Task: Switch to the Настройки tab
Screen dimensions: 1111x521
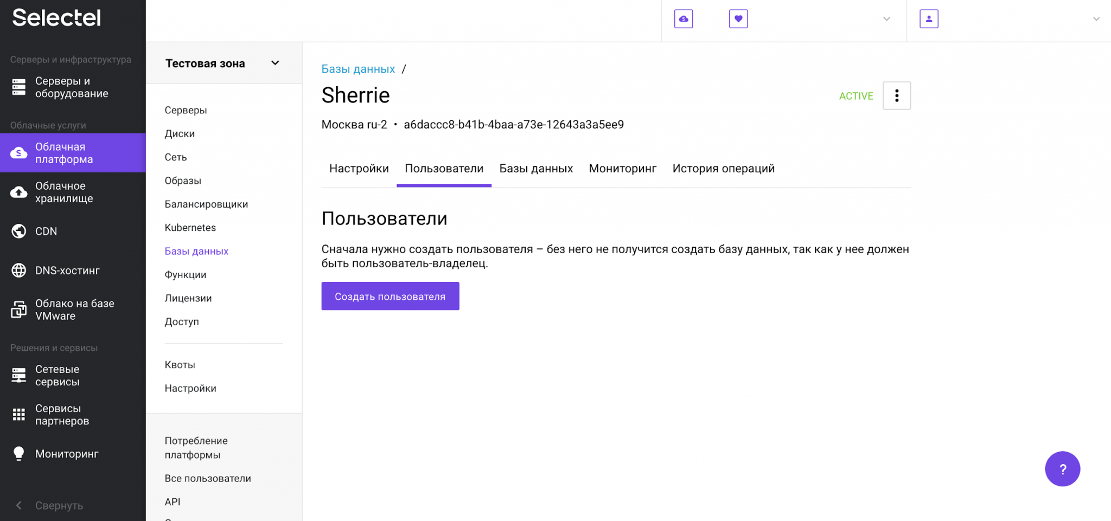Action: coord(359,169)
